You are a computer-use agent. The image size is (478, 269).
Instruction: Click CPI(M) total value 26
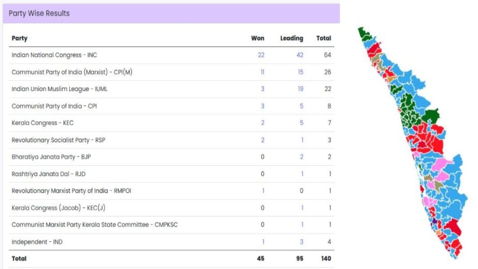327,72
